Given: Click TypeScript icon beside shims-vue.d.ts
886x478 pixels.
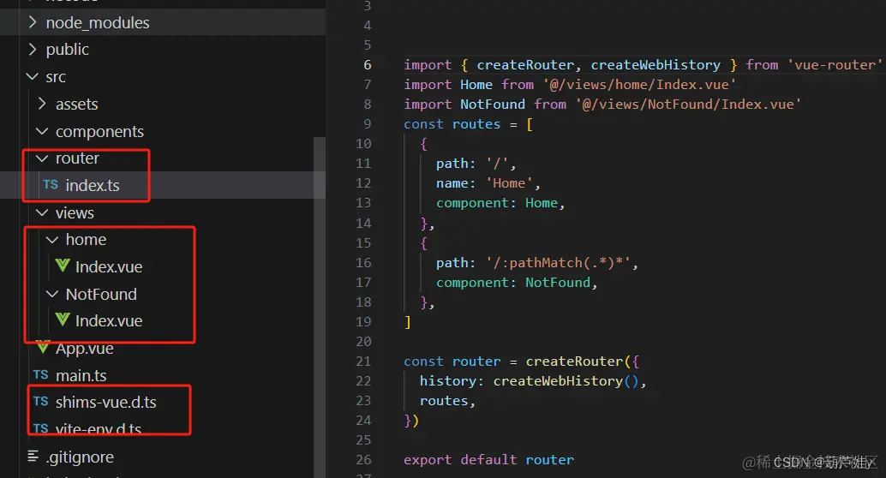Looking at the screenshot, I should point(40,401).
